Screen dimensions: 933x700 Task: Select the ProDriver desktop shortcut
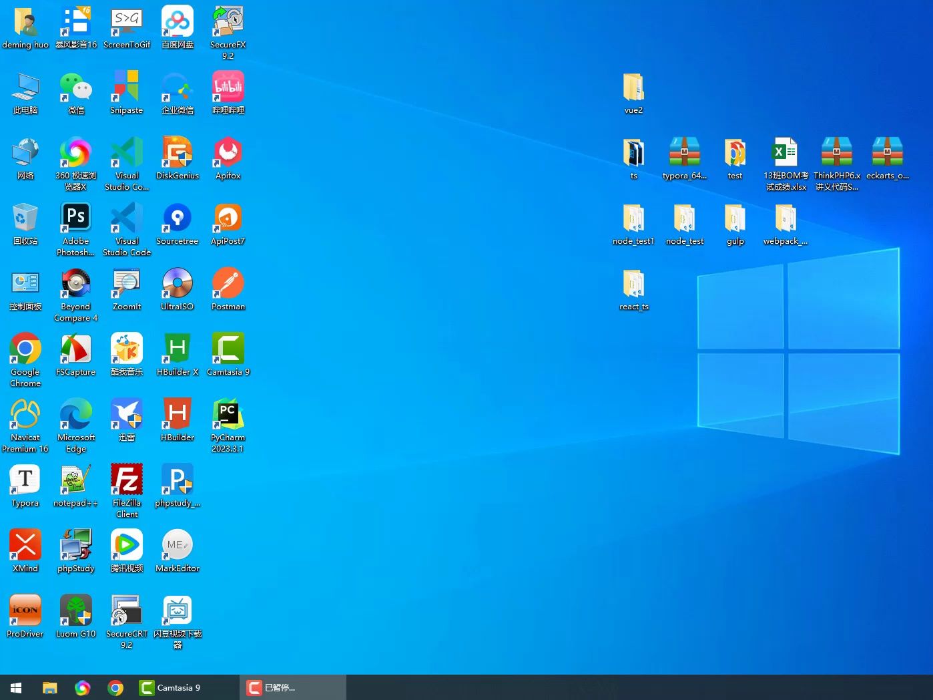pyautogui.click(x=25, y=617)
